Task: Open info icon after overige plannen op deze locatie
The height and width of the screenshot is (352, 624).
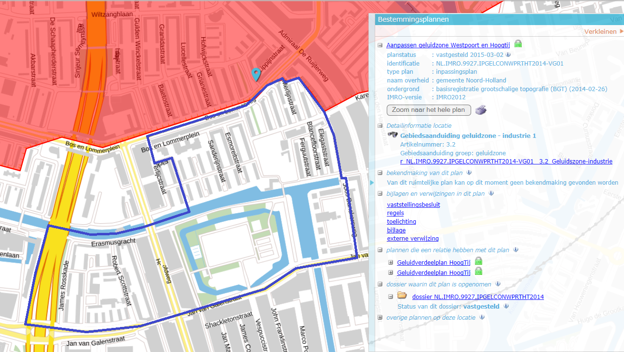Action: pyautogui.click(x=482, y=317)
